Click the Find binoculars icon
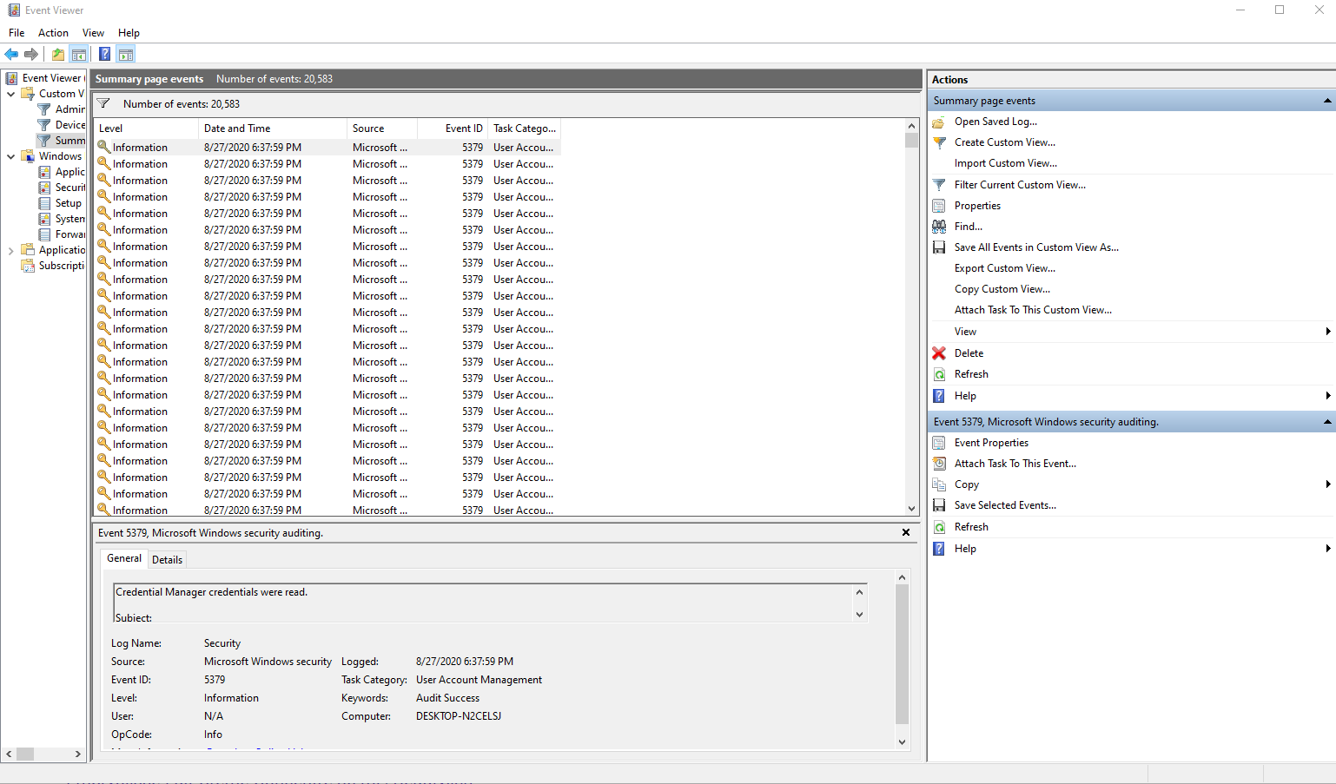 click(x=939, y=227)
